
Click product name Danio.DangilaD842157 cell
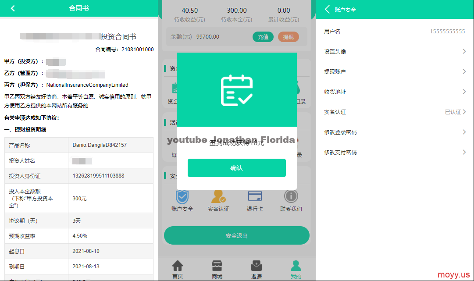(x=110, y=145)
